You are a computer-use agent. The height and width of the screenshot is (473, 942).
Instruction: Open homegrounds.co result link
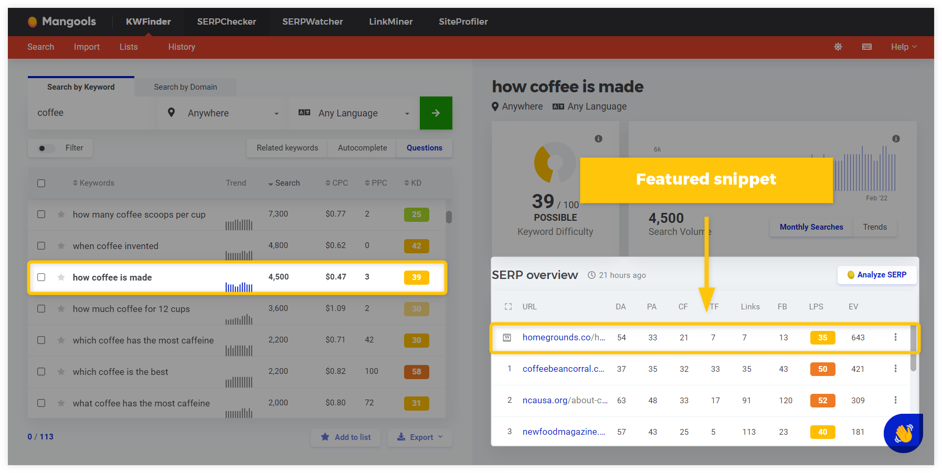click(x=564, y=337)
